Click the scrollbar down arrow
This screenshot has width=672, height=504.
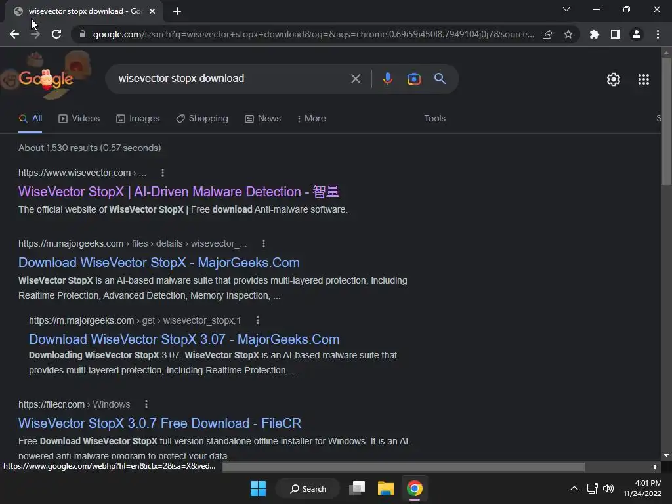666,456
